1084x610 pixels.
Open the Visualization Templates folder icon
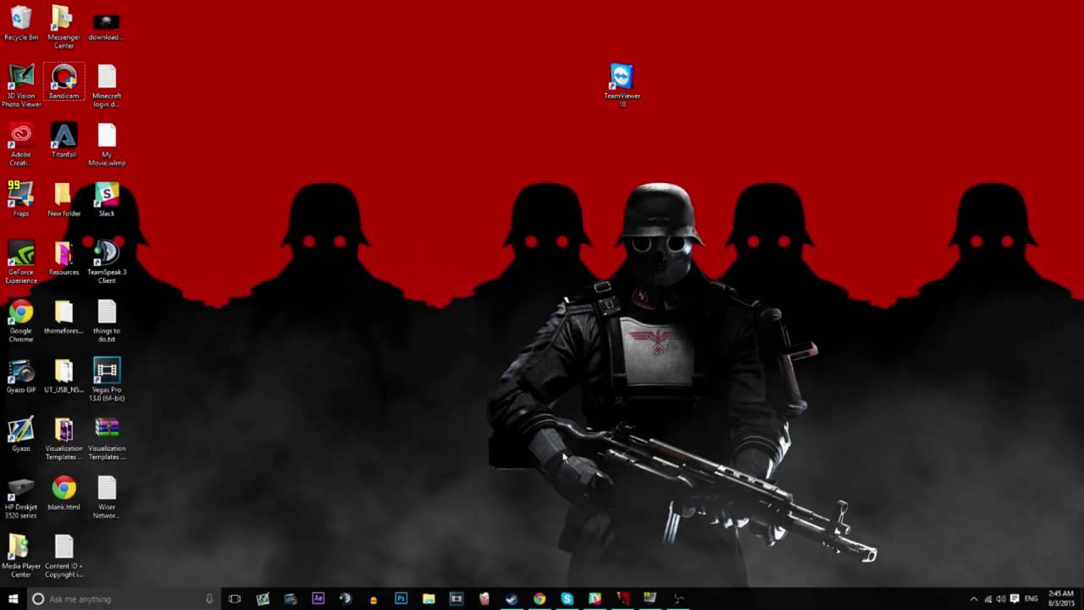64,439
